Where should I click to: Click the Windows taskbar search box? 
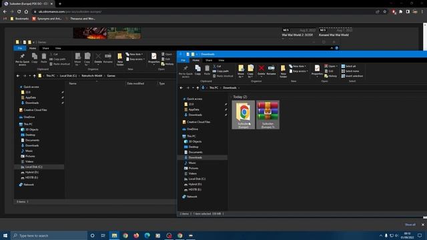(x=49, y=235)
